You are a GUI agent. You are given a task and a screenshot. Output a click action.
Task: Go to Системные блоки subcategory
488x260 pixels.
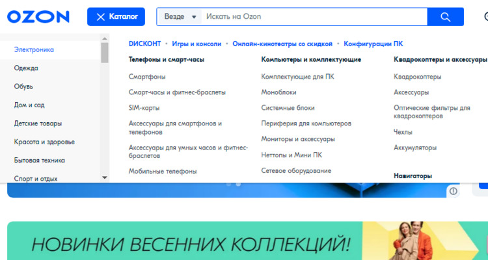(288, 108)
